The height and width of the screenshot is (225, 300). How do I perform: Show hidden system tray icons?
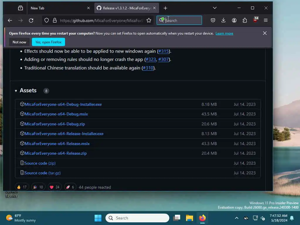coord(237,218)
